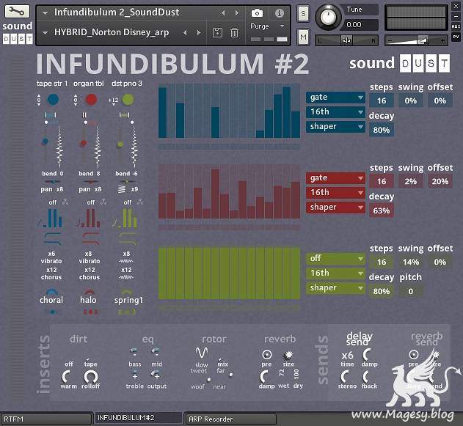463x426 pixels.
Task: Delete preset with trash can icon
Action: pyautogui.click(x=234, y=32)
